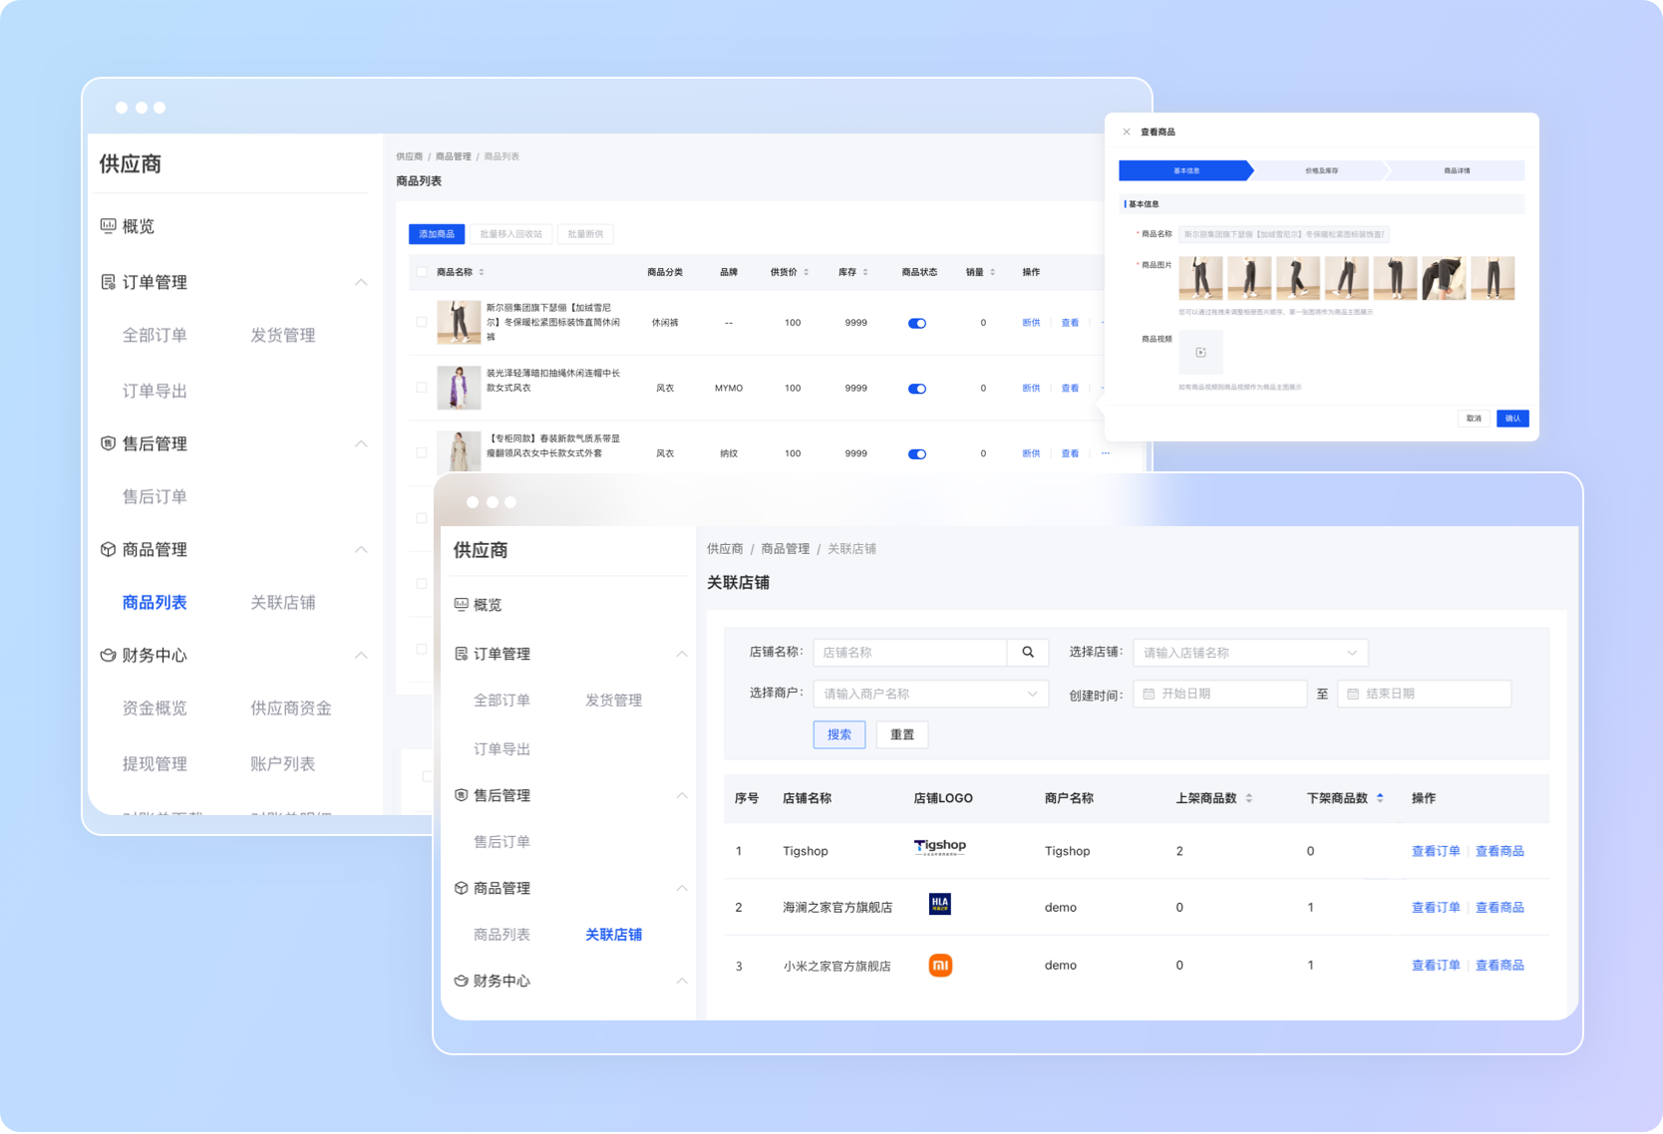Collapse the 订单管理 section in back sidebar
The image size is (1663, 1134).
coord(361,282)
